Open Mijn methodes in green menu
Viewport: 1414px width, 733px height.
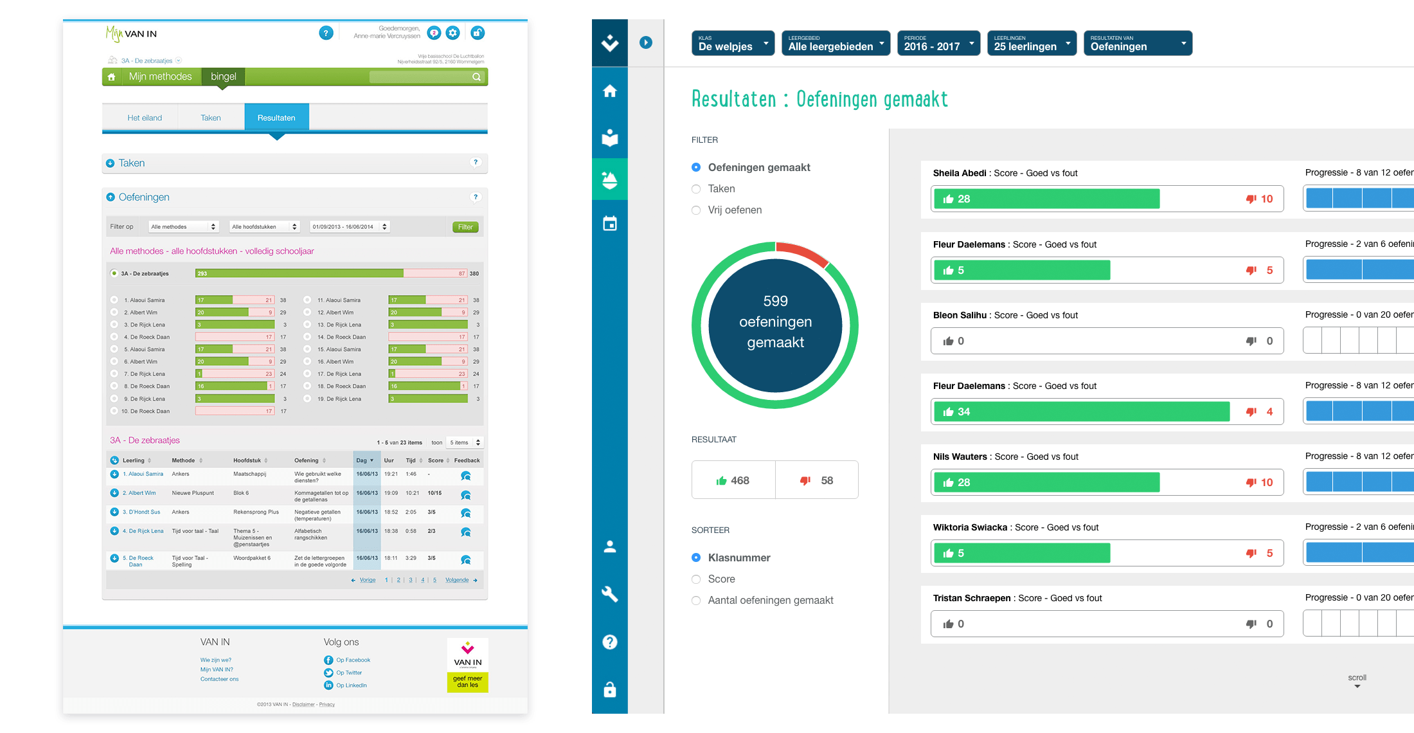[x=160, y=77]
